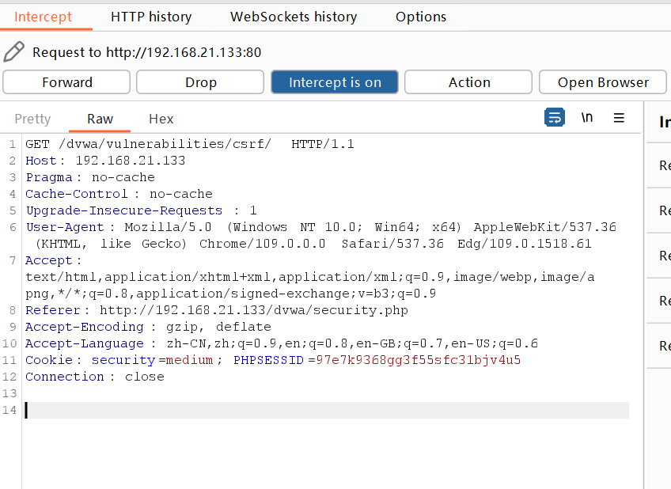Open the editor hamburger options menu

coord(619,118)
